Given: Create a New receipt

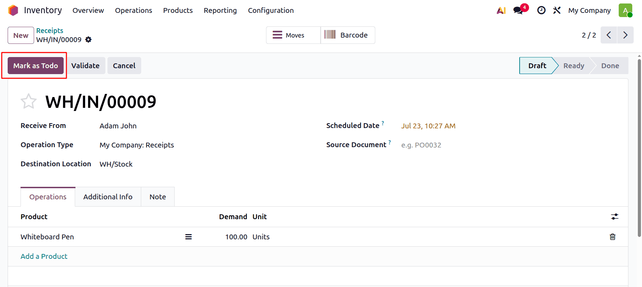Looking at the screenshot, I should tap(21, 35).
